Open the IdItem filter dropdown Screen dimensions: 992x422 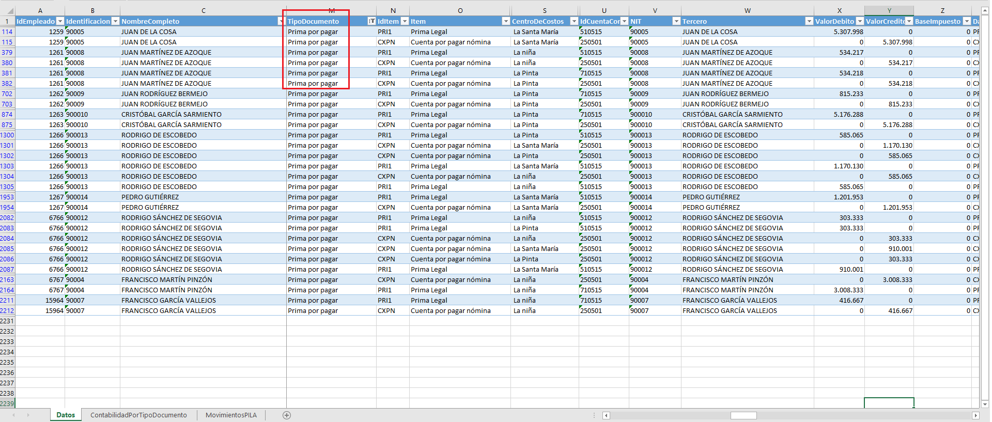[x=405, y=21]
